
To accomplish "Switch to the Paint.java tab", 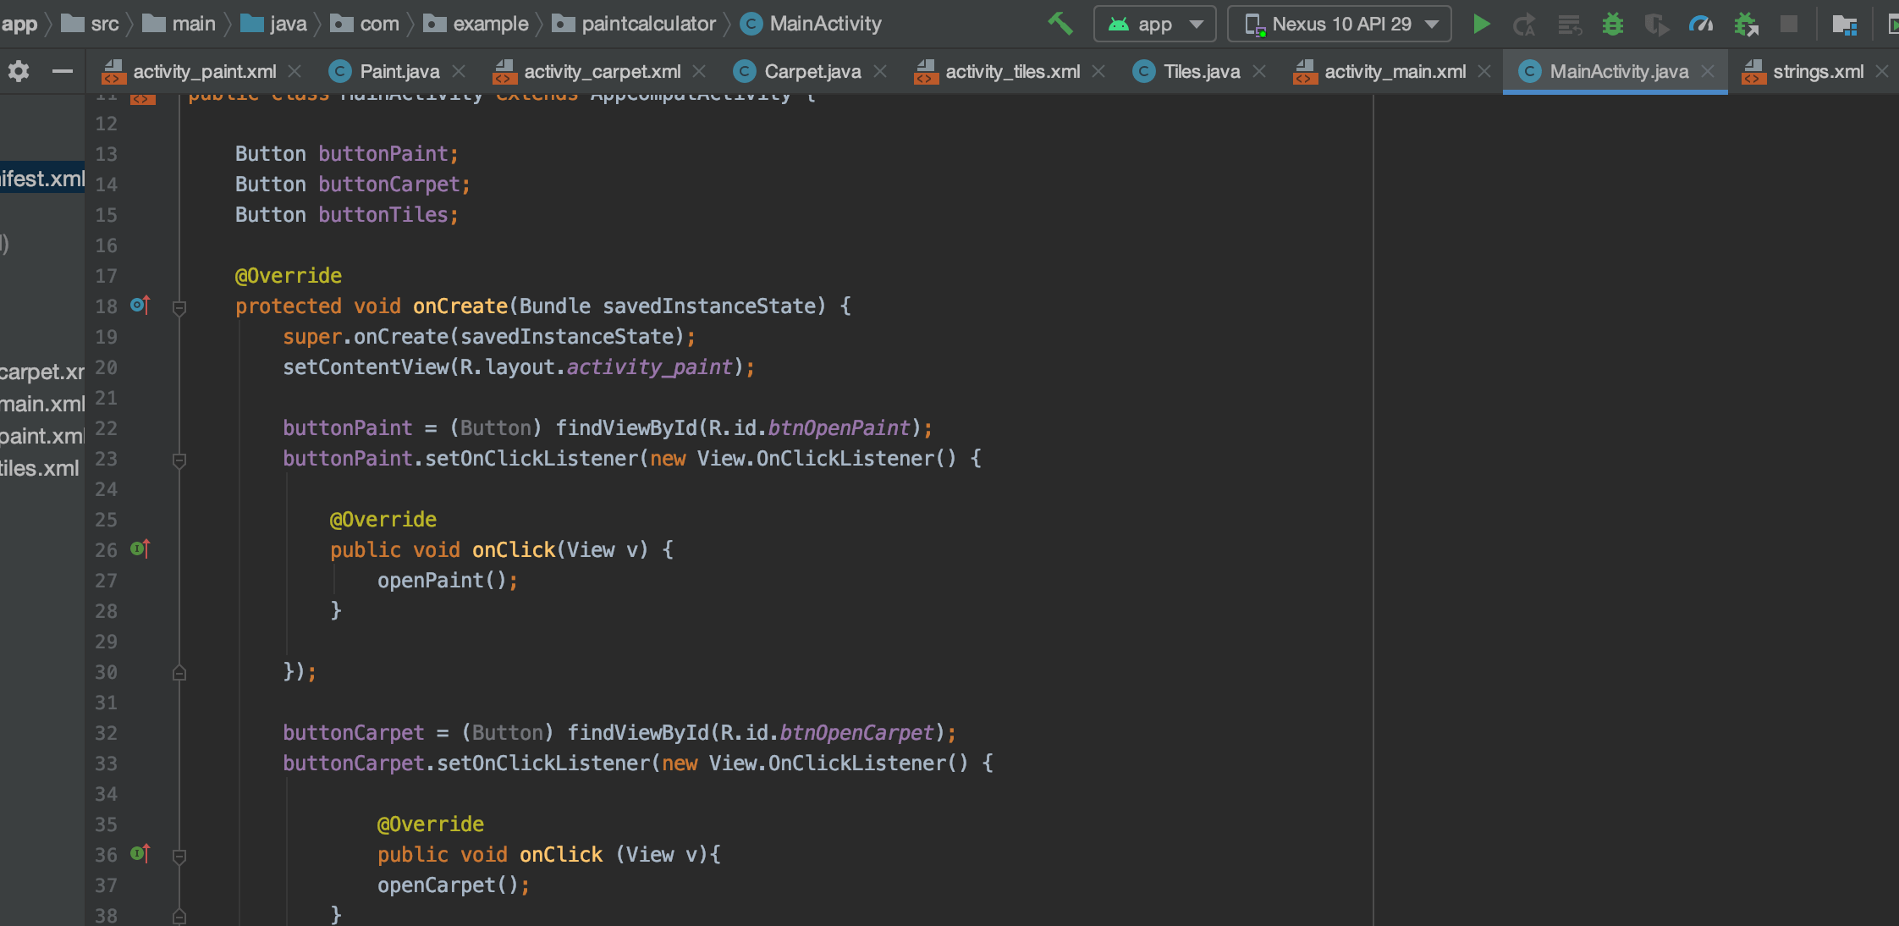I will click(399, 71).
